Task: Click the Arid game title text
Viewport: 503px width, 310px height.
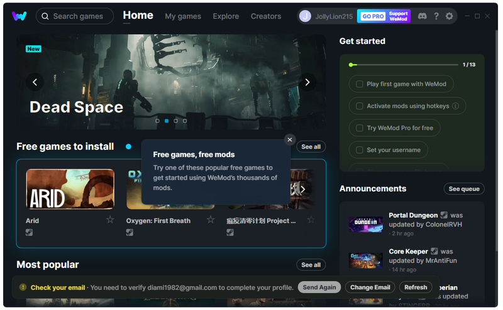Action: click(x=33, y=221)
